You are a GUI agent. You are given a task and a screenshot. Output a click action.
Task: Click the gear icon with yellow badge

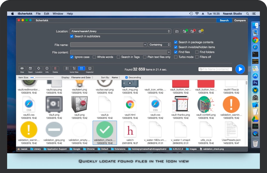click(x=200, y=31)
